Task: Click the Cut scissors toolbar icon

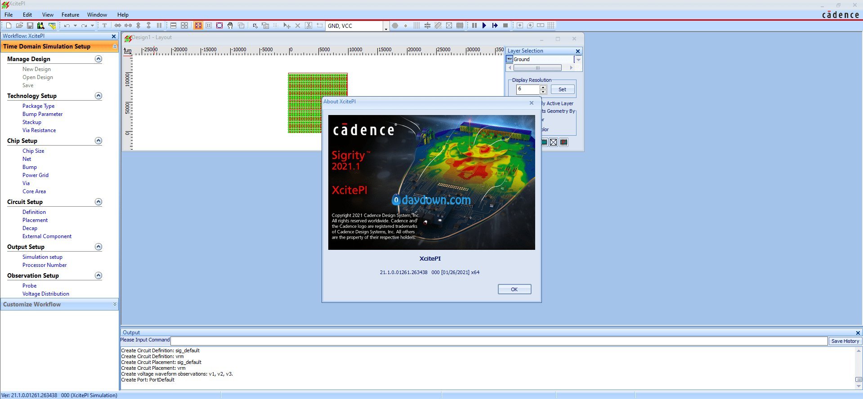Action: [x=309, y=26]
